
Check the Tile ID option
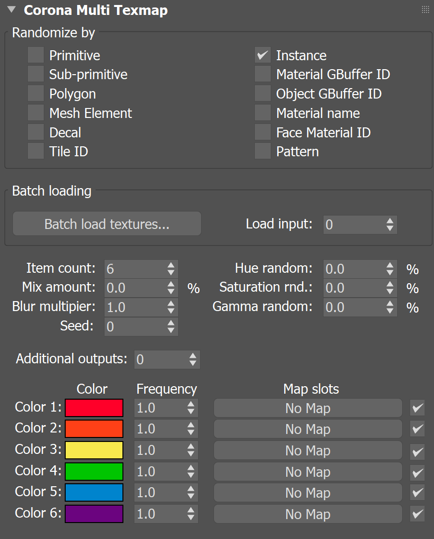coord(36,151)
